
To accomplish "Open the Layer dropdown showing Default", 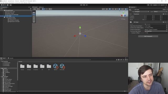I will point(160,11).
